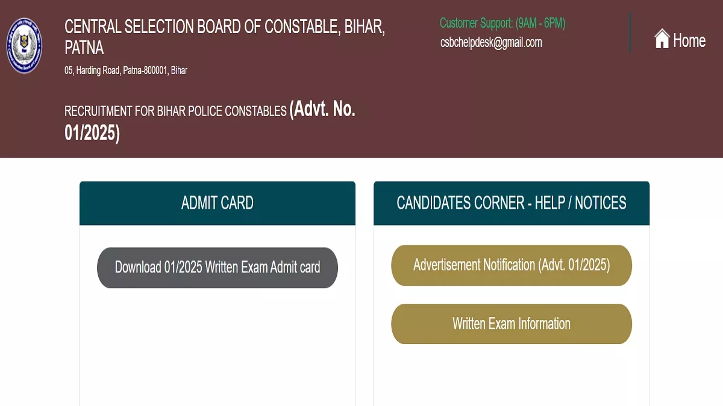Image resolution: width=723 pixels, height=406 pixels.
Task: Open the Home link text
Action: coord(689,40)
